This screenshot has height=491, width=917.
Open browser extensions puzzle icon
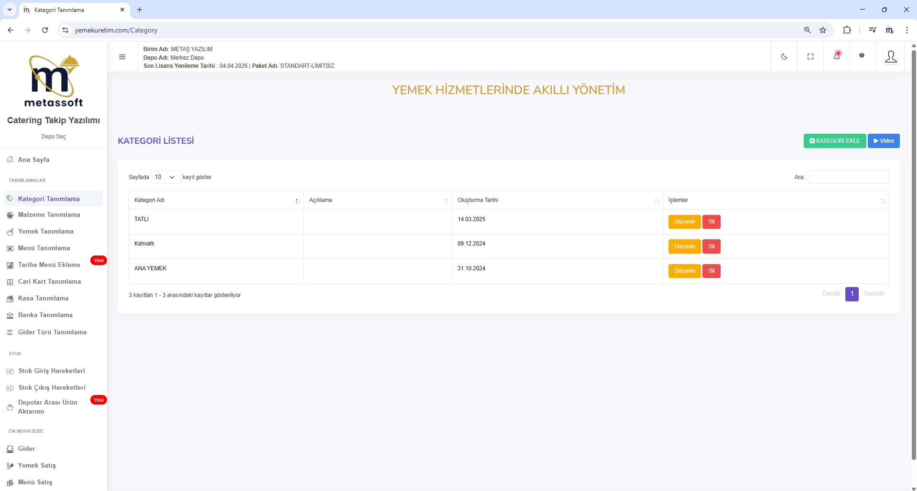(847, 30)
